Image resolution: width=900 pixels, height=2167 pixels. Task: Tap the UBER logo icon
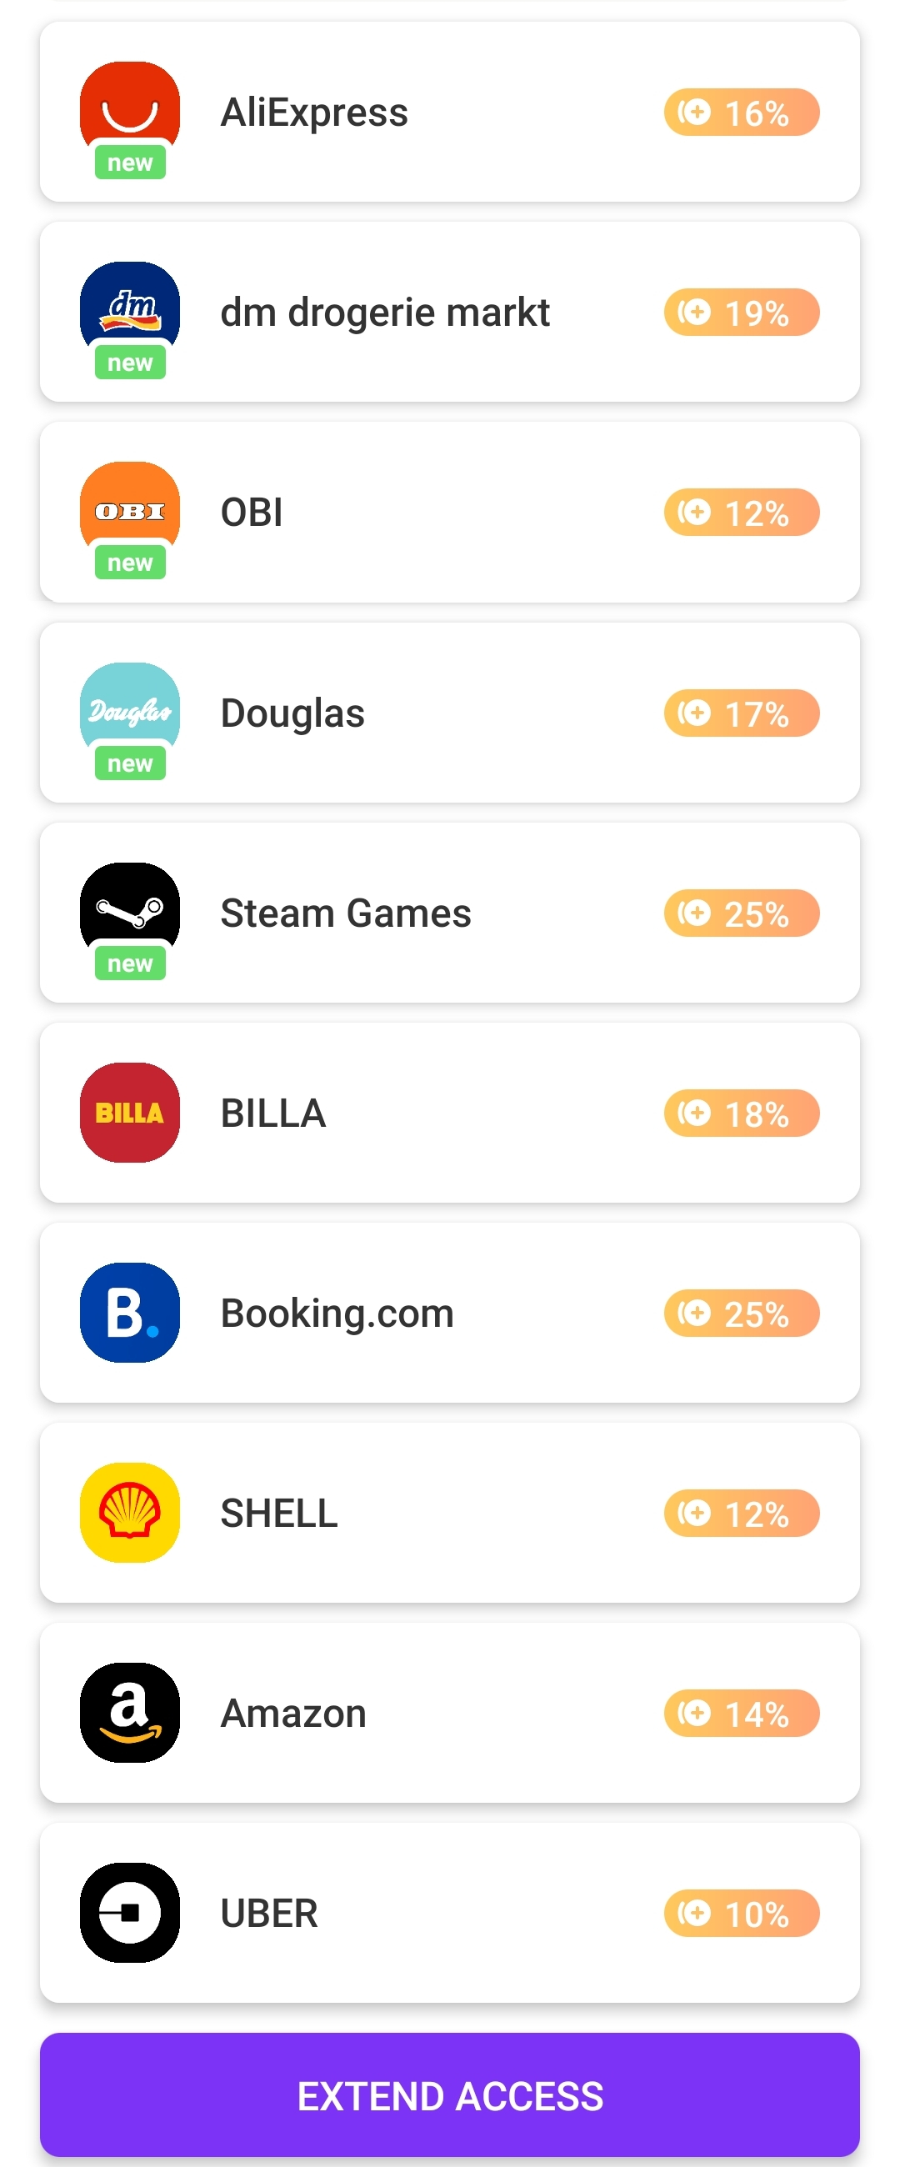tap(129, 1913)
